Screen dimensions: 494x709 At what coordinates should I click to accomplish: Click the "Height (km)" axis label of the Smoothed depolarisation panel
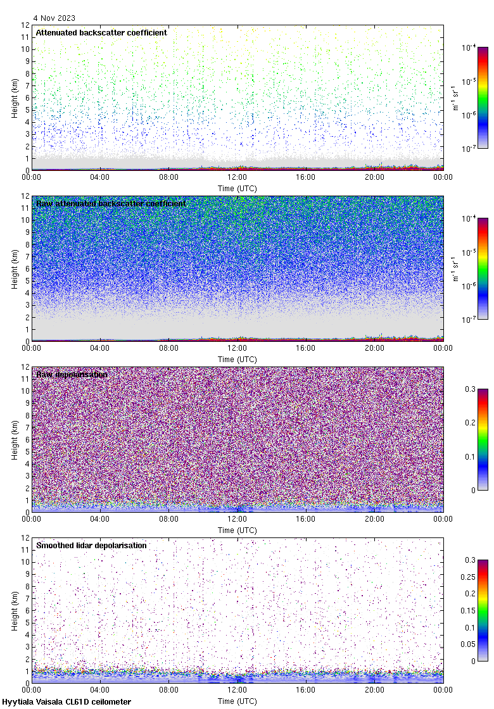[x=15, y=611]
